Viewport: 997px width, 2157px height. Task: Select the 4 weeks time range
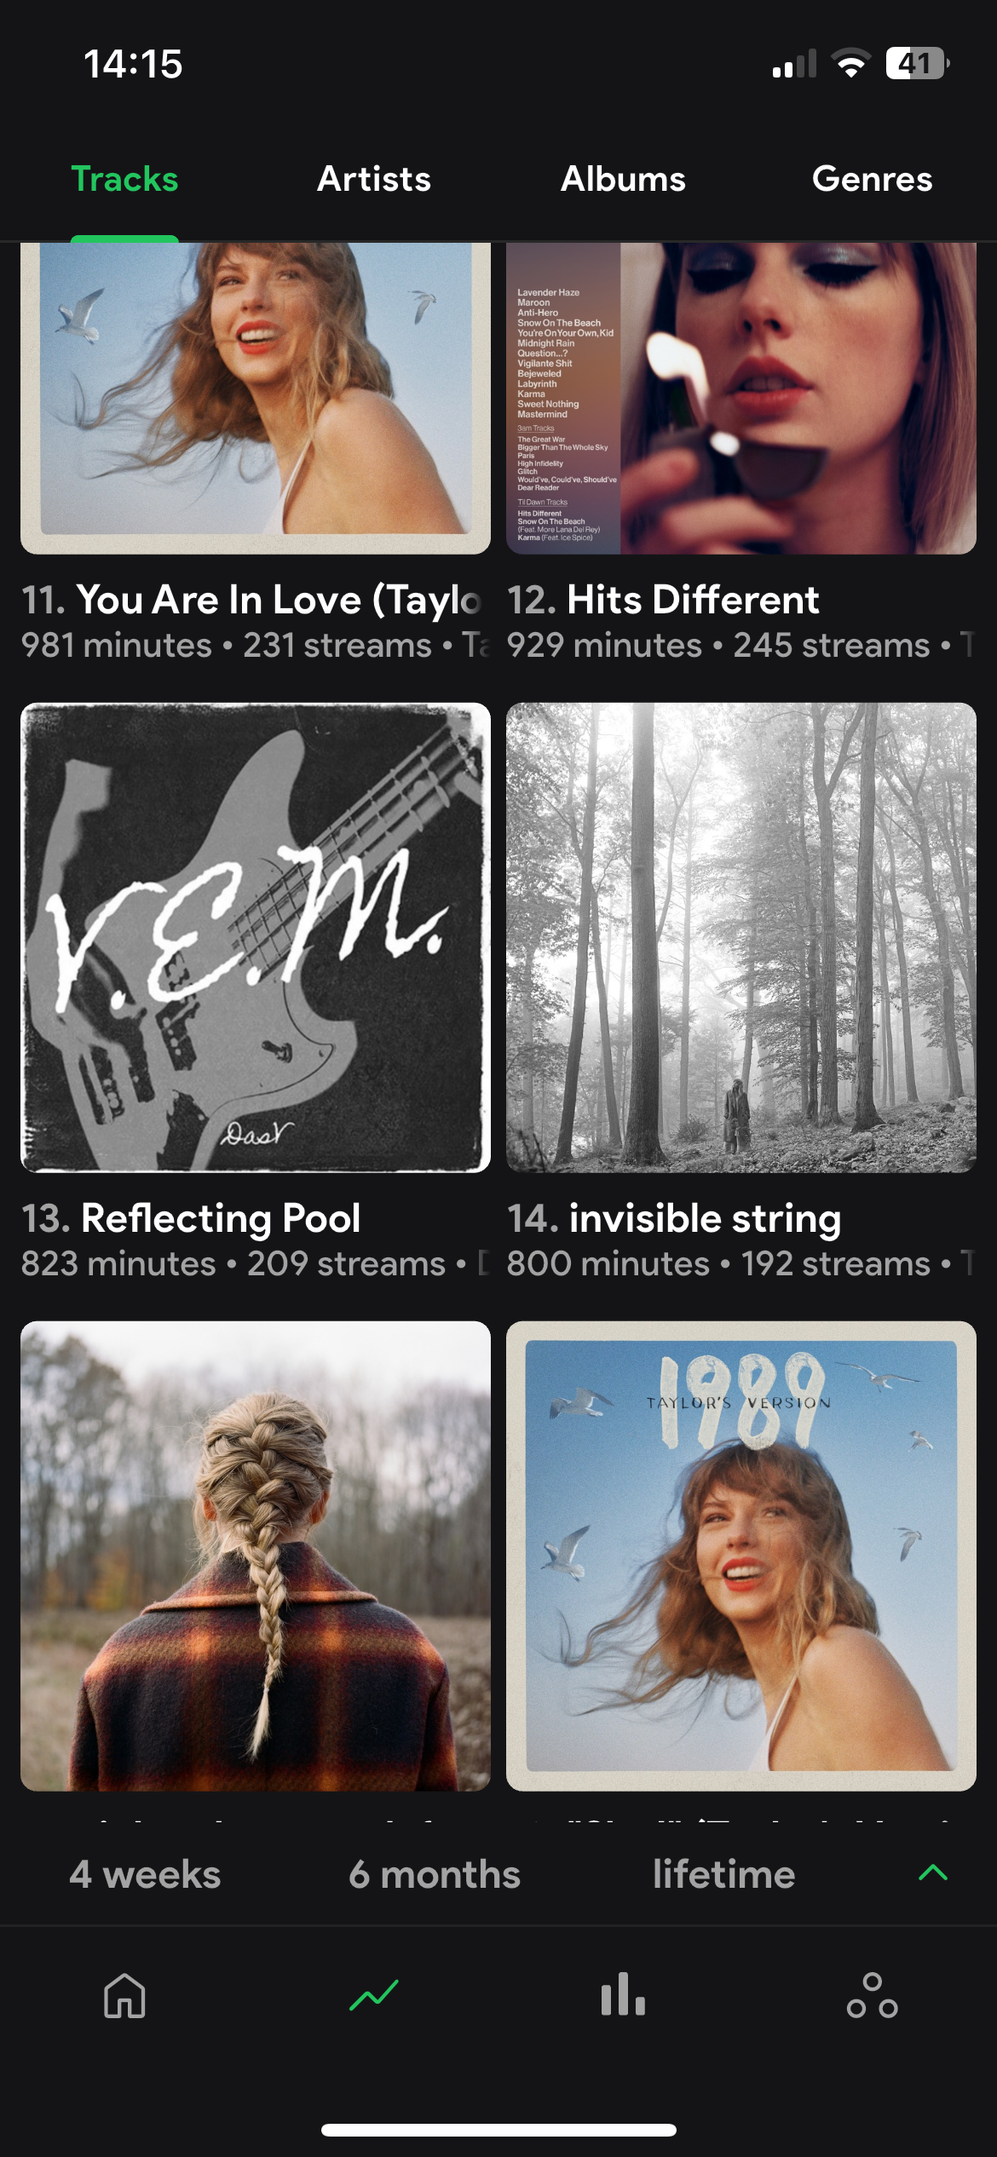pyautogui.click(x=145, y=1875)
